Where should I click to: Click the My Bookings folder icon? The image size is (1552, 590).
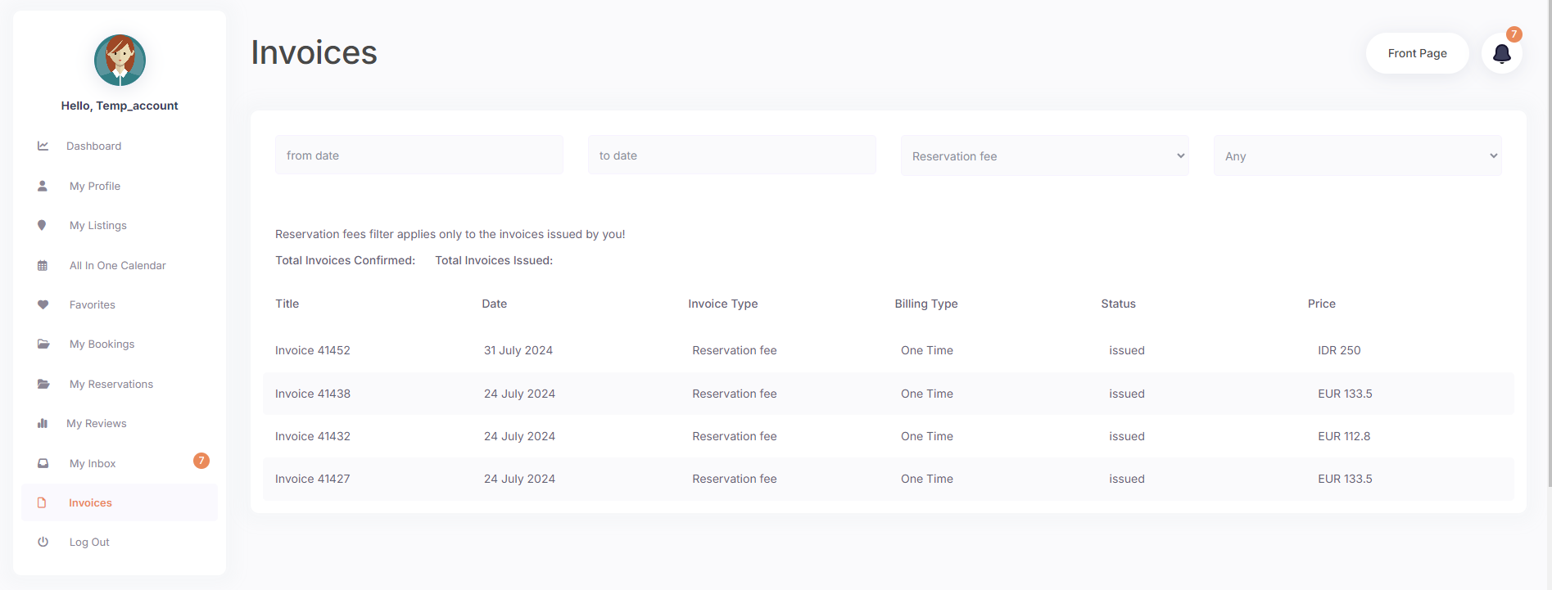point(43,344)
